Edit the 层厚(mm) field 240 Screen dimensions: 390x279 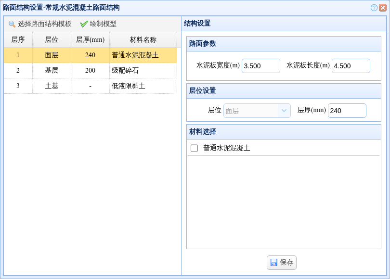[347, 111]
